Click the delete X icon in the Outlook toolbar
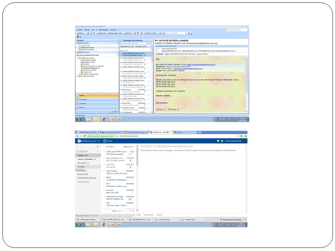The width and height of the screenshot is (335, 251). point(94,33)
